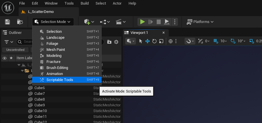
Task: Select Cube8 in the Outliner
Action: [40, 99]
